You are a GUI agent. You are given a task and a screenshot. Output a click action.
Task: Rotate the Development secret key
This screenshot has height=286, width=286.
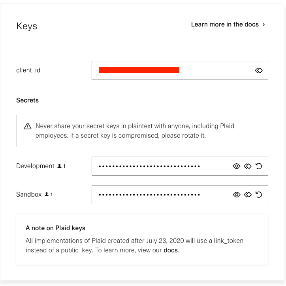coord(259,166)
